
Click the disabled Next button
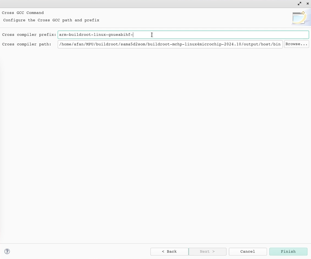click(207, 251)
